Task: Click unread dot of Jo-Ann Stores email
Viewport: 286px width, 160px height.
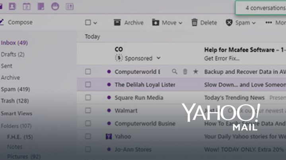Action: pos(109,149)
